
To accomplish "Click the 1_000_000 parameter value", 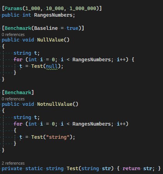I will pyautogui.click(x=83, y=9).
